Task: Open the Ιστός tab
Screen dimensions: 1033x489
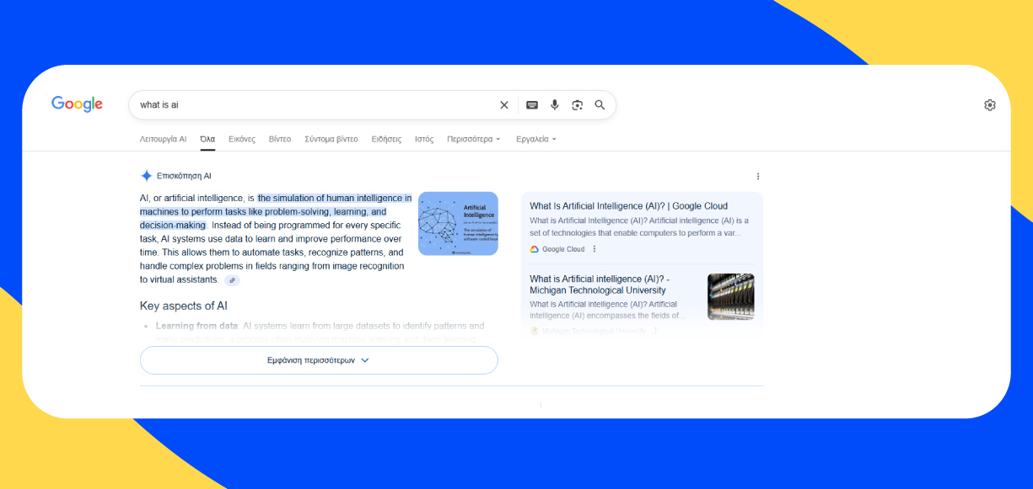Action: (424, 139)
